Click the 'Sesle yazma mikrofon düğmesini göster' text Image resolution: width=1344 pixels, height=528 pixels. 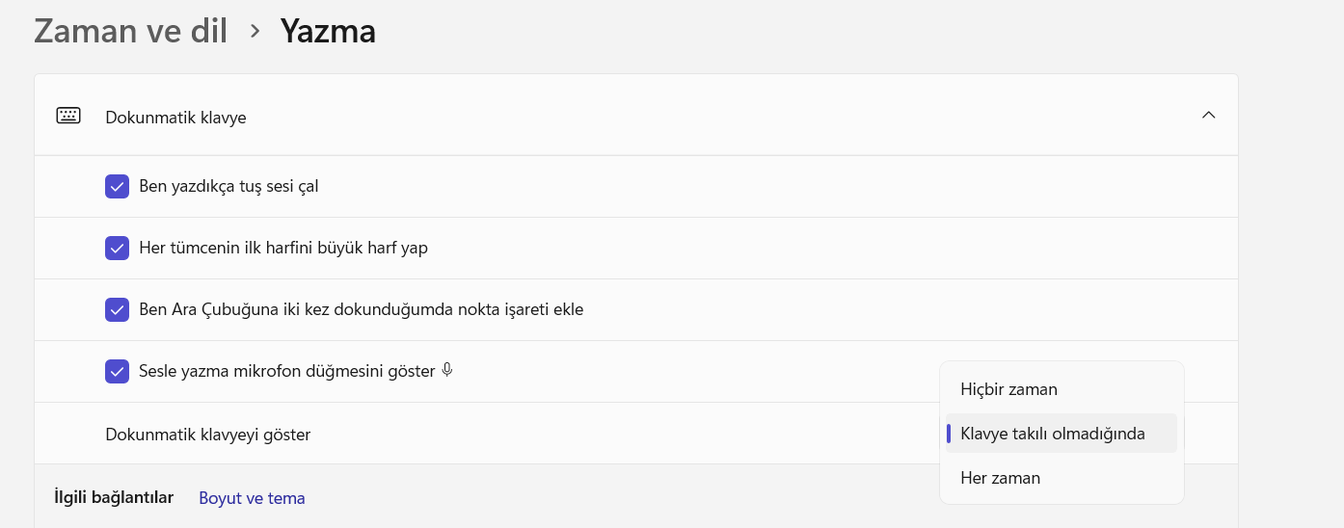286,371
